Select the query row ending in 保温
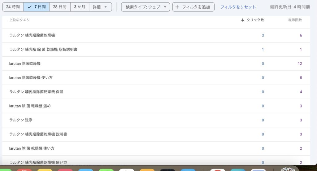This screenshot has height=171, width=317. (37, 92)
